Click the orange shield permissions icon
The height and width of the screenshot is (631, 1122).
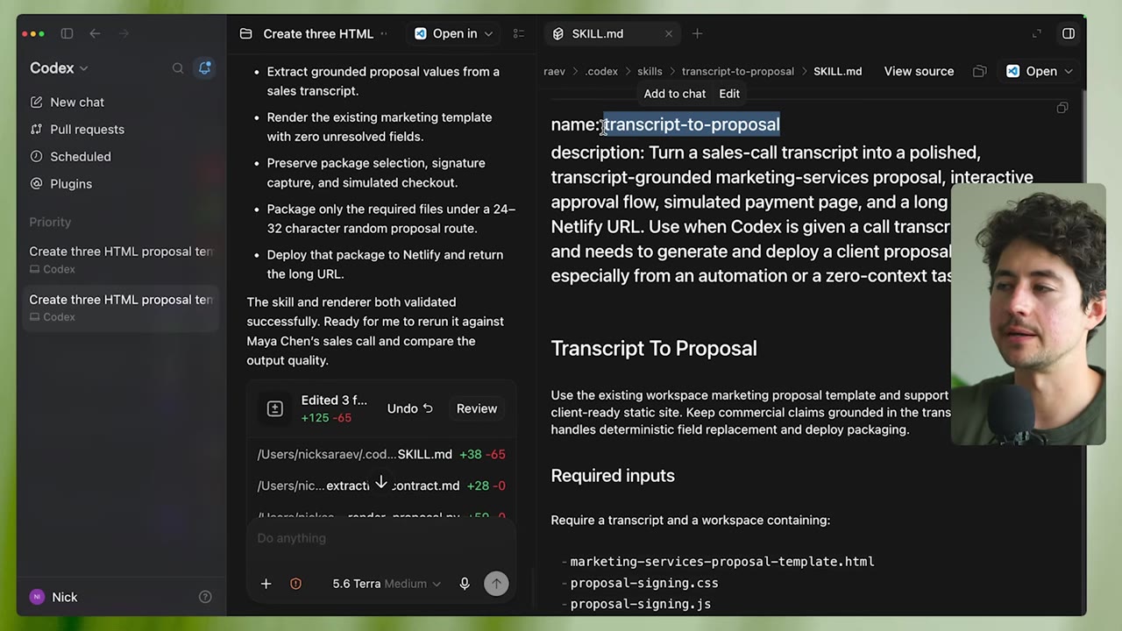tap(295, 584)
